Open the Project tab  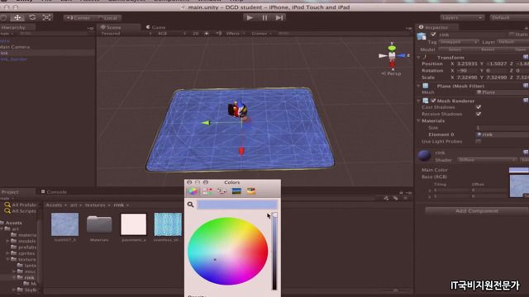pos(10,192)
